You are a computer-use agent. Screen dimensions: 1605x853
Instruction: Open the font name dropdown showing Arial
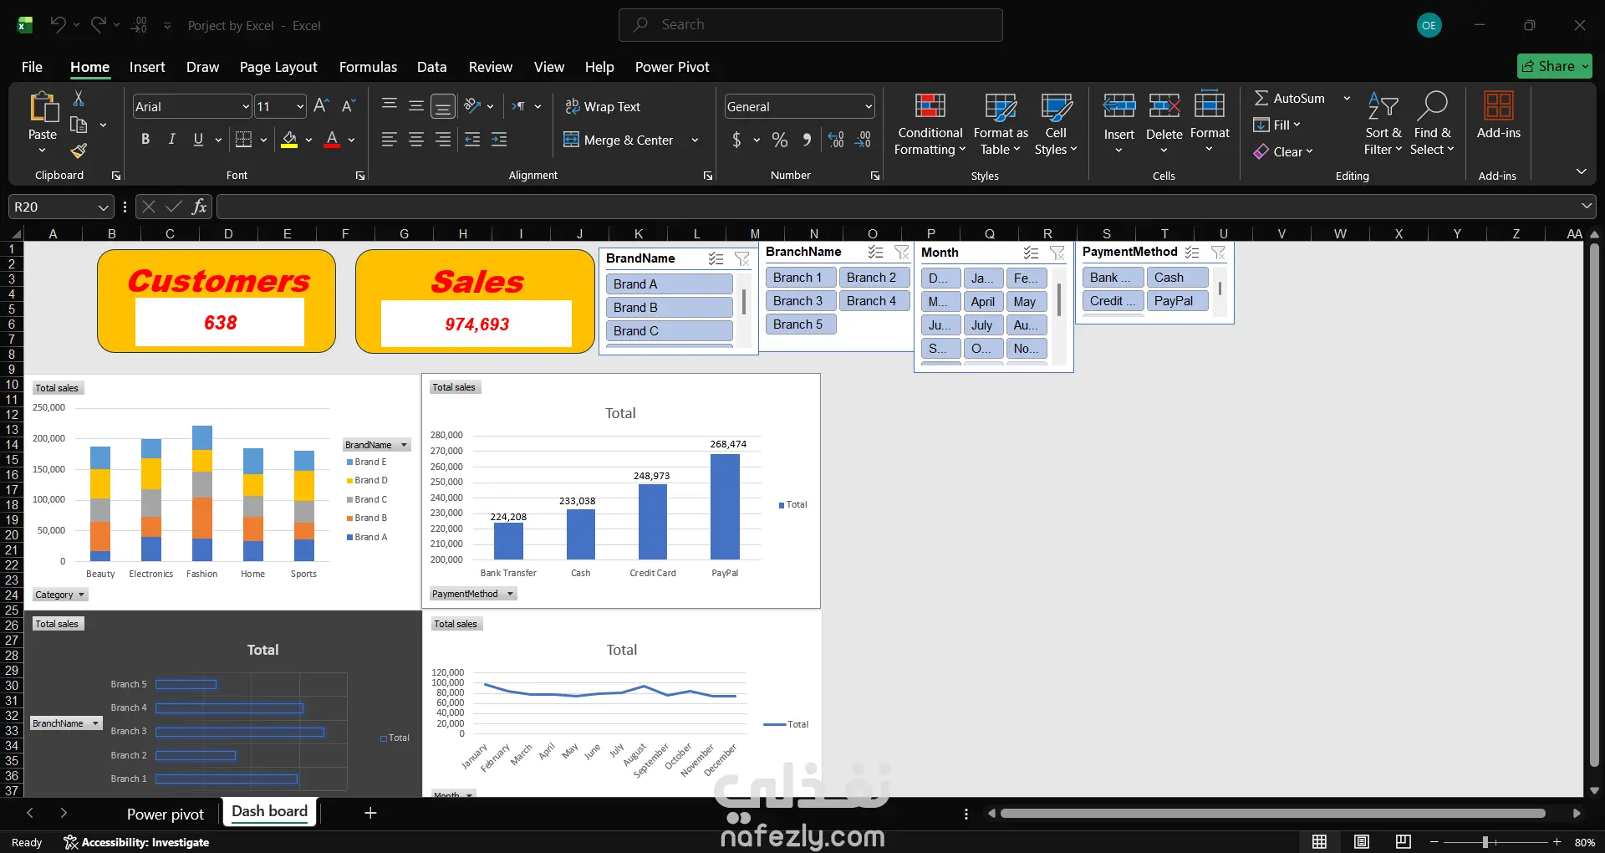pyautogui.click(x=246, y=107)
